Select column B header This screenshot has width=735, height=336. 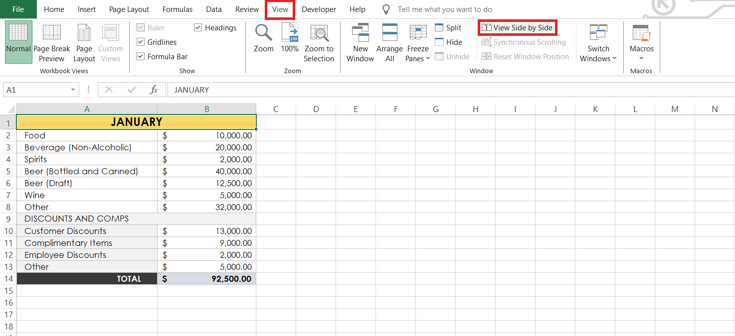point(207,109)
